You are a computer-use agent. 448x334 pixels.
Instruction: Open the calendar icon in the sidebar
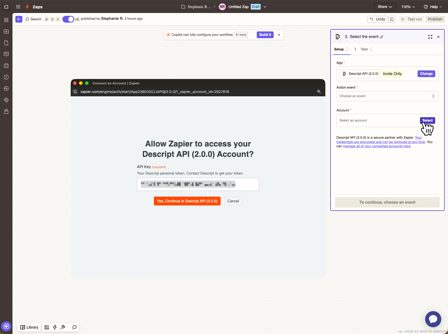click(6, 66)
